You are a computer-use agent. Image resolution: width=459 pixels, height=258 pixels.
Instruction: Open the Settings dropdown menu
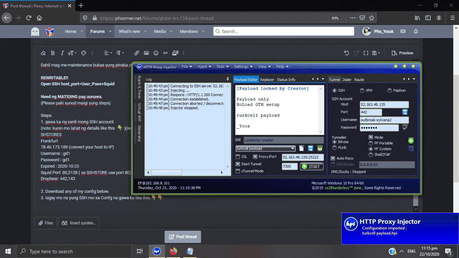(x=244, y=67)
